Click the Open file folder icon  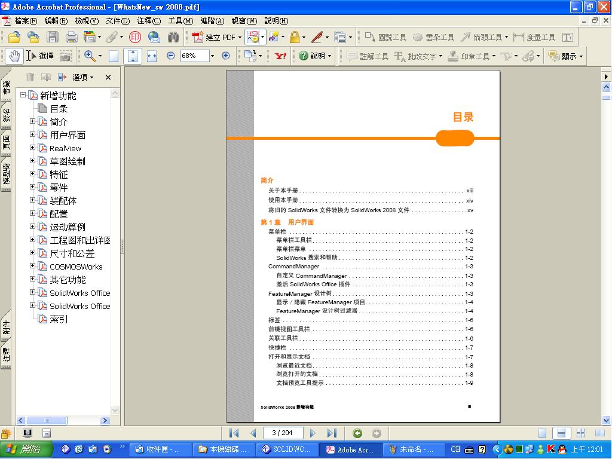pyautogui.click(x=14, y=37)
